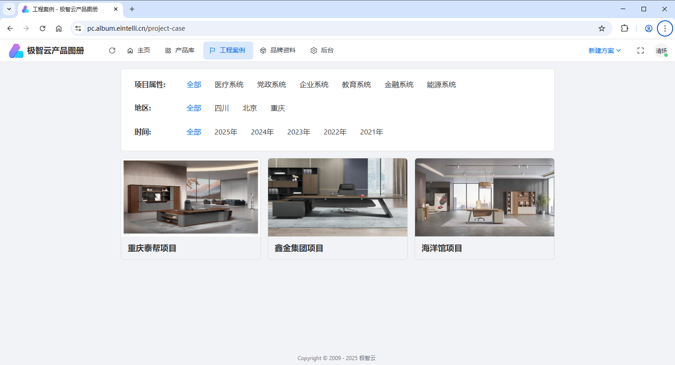Viewport: 675px width, 365px height.
Task: Open the 鑫金集团项目 thumbnail
Action: tap(337, 197)
